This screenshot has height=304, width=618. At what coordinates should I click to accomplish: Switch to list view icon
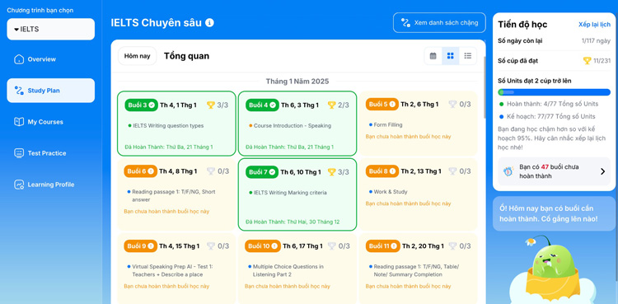pyautogui.click(x=468, y=56)
